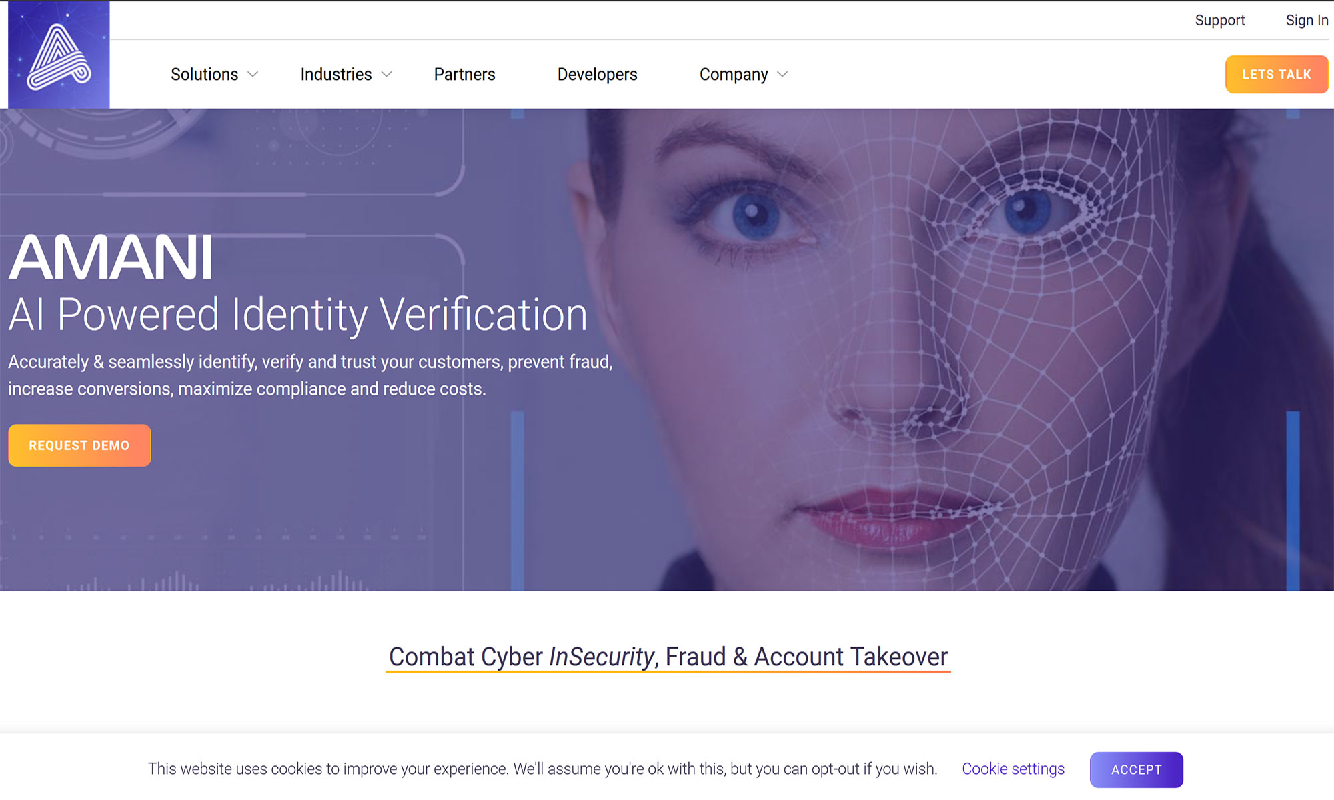Expand the Company navigation menu

pos(742,73)
